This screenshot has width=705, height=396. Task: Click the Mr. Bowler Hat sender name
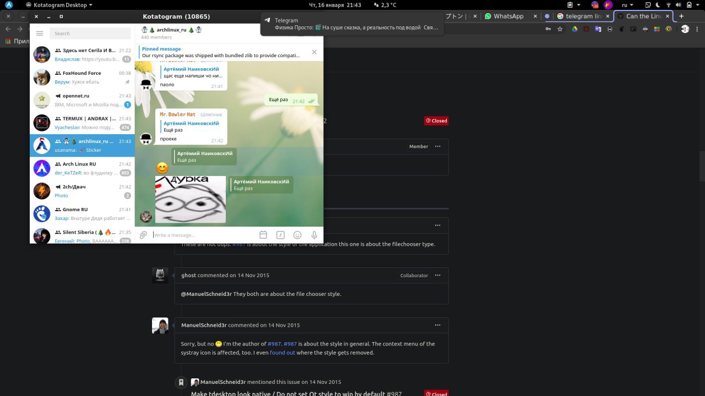click(177, 114)
